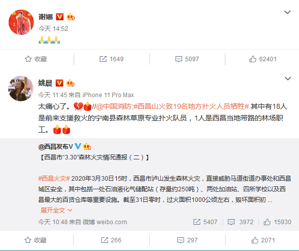Expand full text via 展开全文

pyautogui.click(x=56, y=210)
